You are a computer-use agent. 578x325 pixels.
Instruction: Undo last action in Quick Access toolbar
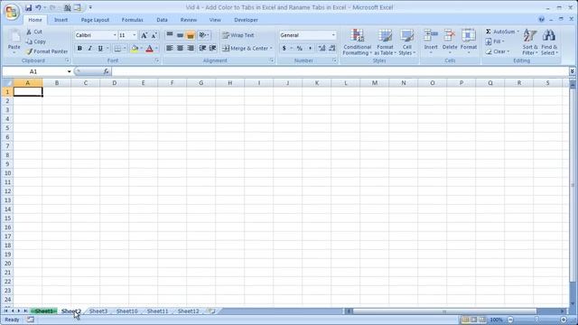(x=38, y=7)
